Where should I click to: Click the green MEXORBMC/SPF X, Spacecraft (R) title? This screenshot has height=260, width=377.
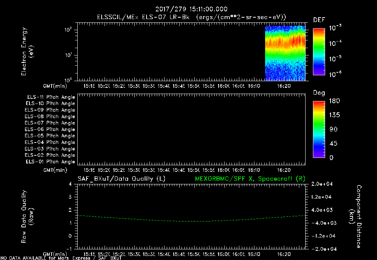250,179
